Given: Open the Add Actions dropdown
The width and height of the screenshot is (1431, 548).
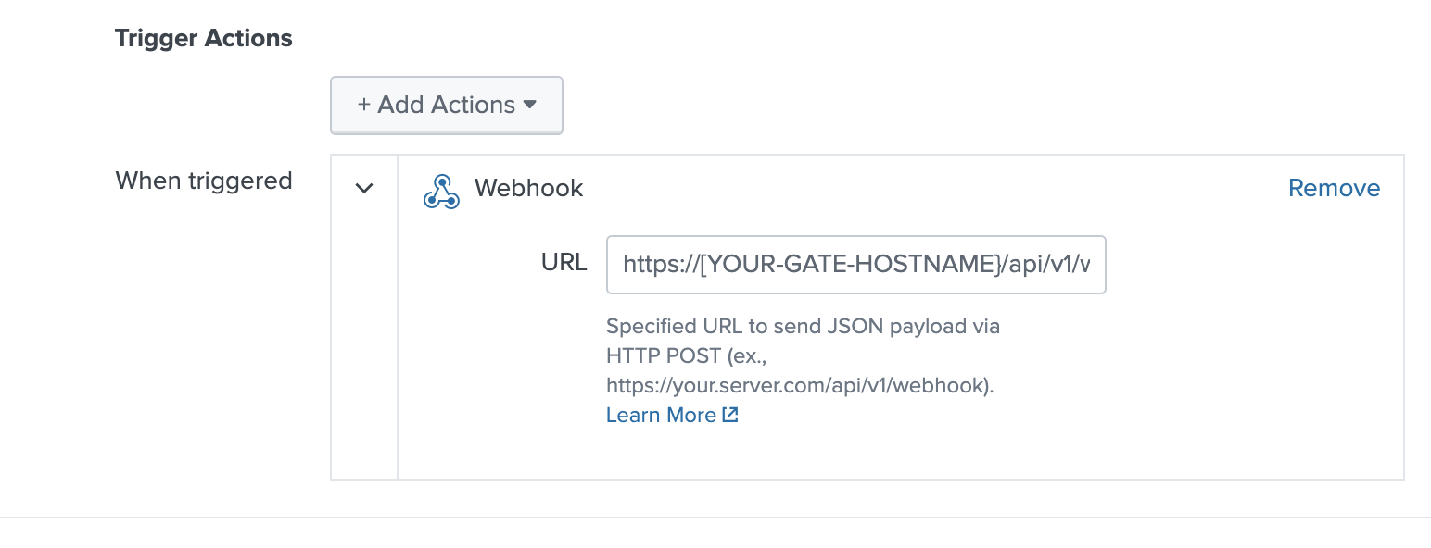Looking at the screenshot, I should click(447, 105).
